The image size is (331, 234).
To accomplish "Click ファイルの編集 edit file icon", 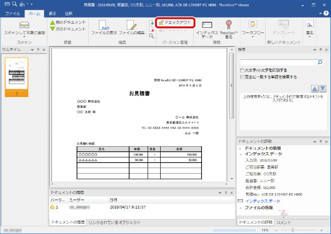I will [x=131, y=25].
